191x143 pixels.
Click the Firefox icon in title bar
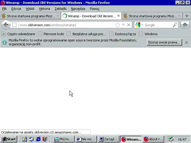click(x=3, y=3)
